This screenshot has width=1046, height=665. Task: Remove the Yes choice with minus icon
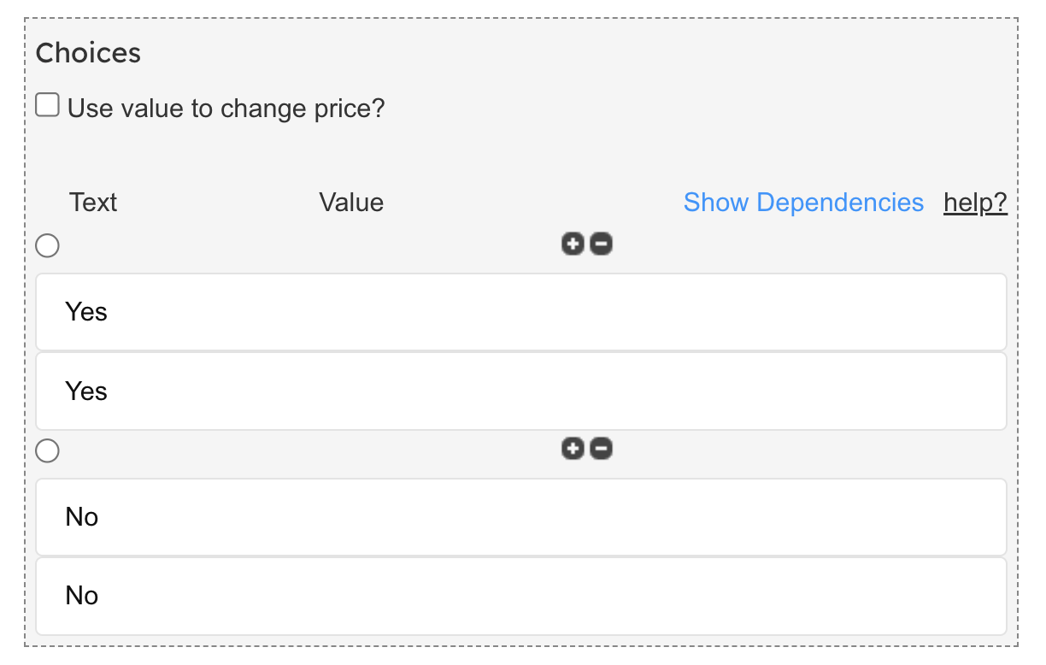pyautogui.click(x=601, y=244)
